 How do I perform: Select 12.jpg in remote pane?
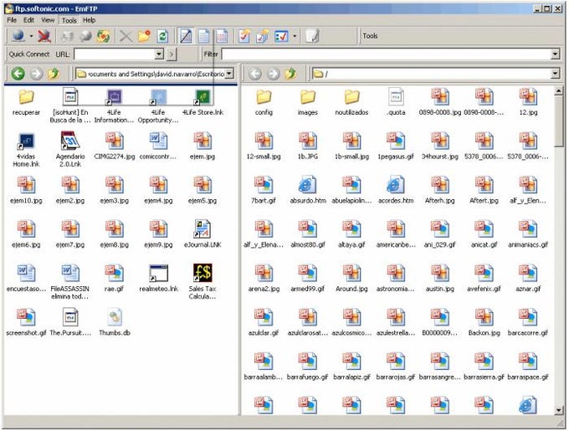click(x=528, y=101)
